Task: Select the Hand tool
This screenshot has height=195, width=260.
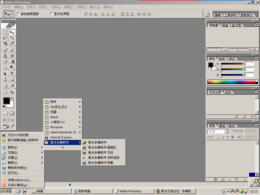Action: [x=5, y=92]
